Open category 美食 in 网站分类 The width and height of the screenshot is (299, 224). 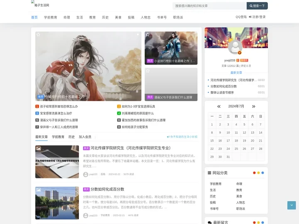pos(239,196)
